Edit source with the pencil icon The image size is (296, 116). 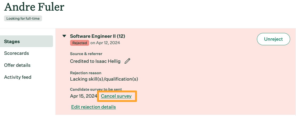[x=127, y=61]
